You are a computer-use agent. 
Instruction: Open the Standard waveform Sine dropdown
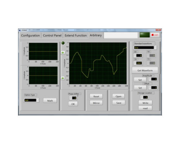click(145, 48)
